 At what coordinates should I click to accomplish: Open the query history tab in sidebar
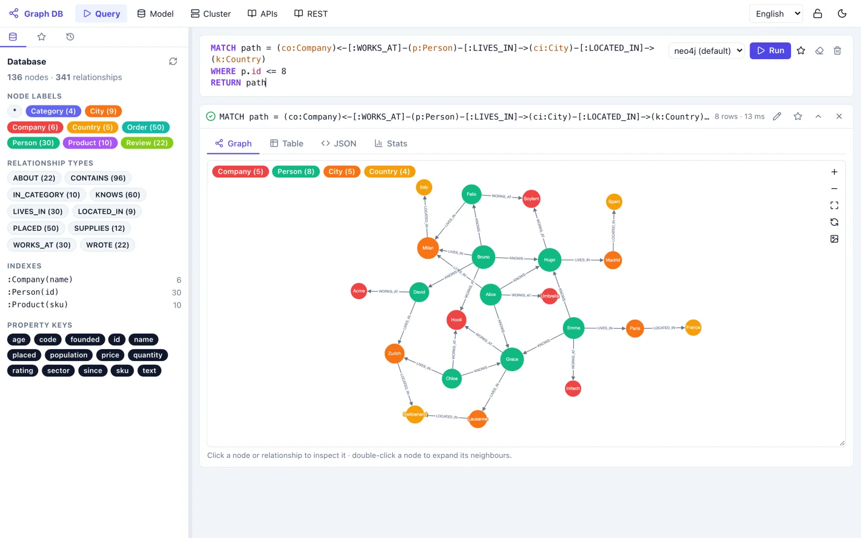pyautogui.click(x=70, y=37)
